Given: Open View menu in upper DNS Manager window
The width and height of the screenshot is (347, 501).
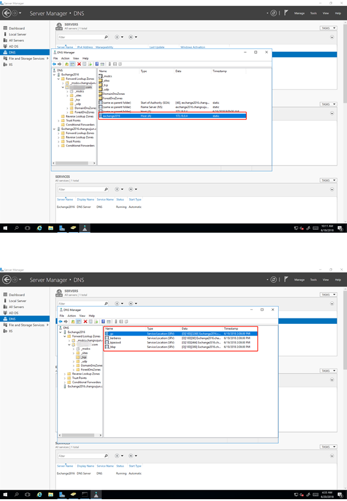Looking at the screenshot, I should 76,59.
